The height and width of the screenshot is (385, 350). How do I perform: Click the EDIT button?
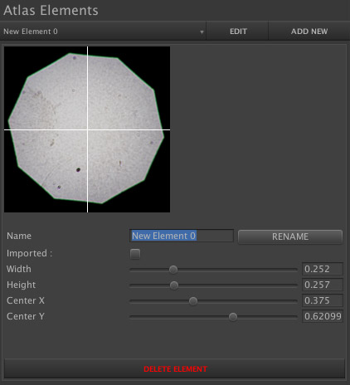click(x=238, y=32)
